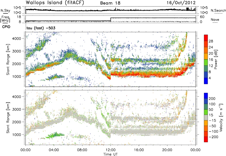Click the '4000' tick on power panel

(17, 39)
